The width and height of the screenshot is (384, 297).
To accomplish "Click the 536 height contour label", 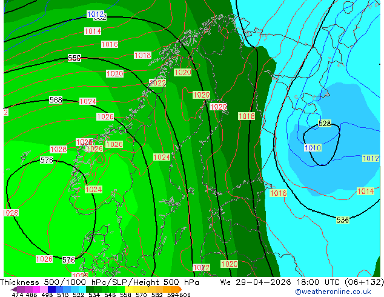I will (x=342, y=220).
